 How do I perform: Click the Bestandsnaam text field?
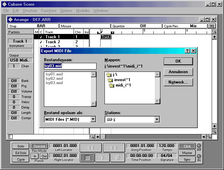coord(70,66)
